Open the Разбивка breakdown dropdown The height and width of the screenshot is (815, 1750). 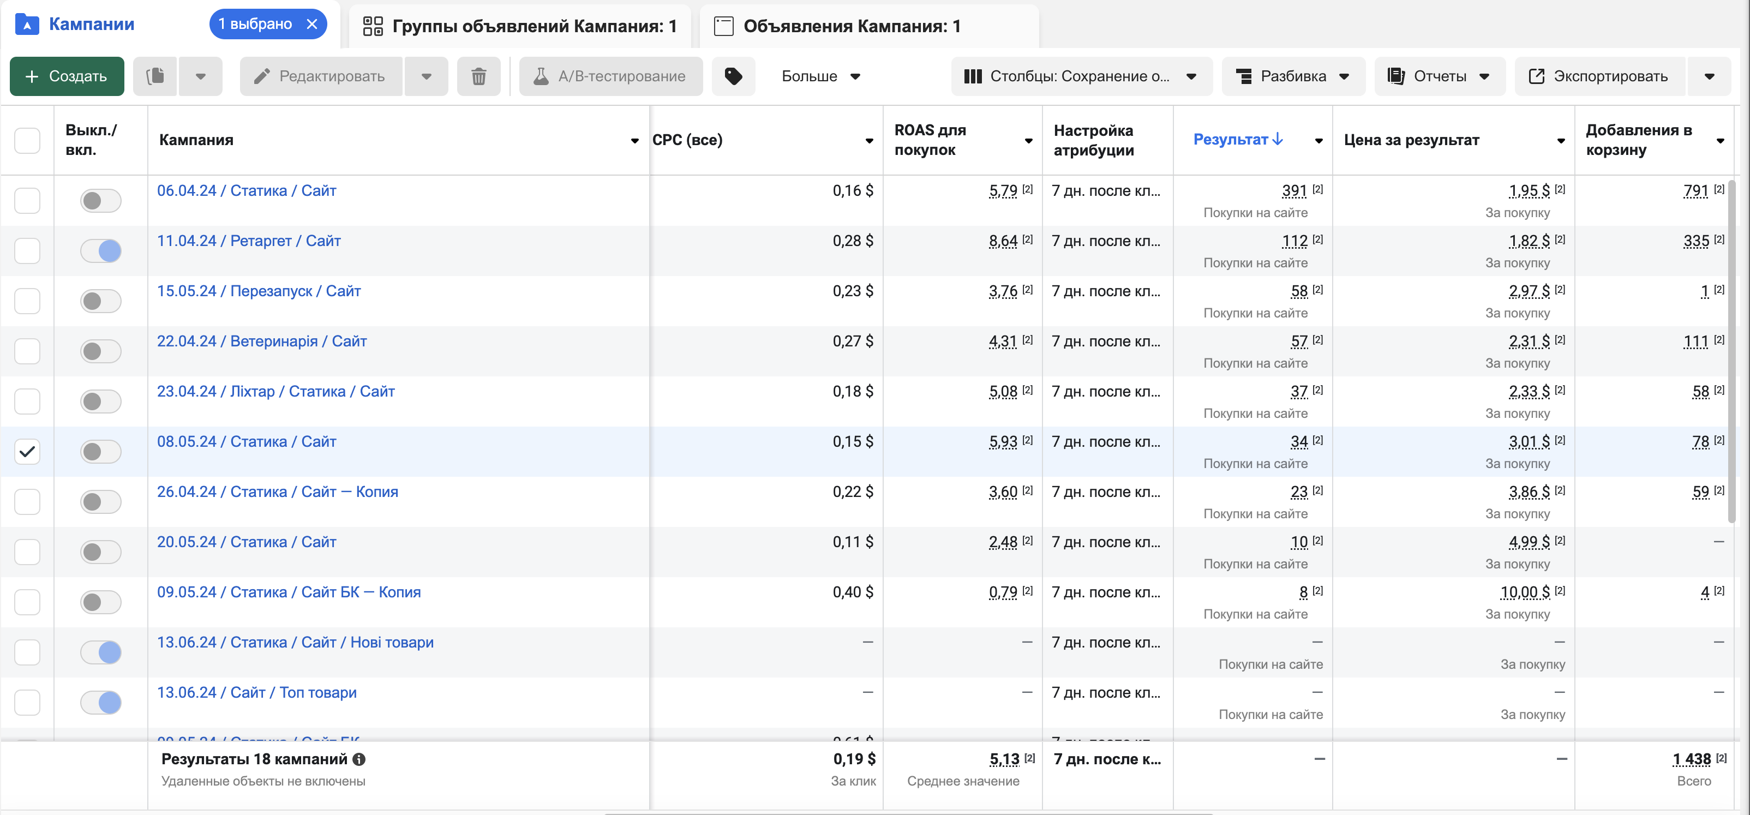tap(1293, 76)
